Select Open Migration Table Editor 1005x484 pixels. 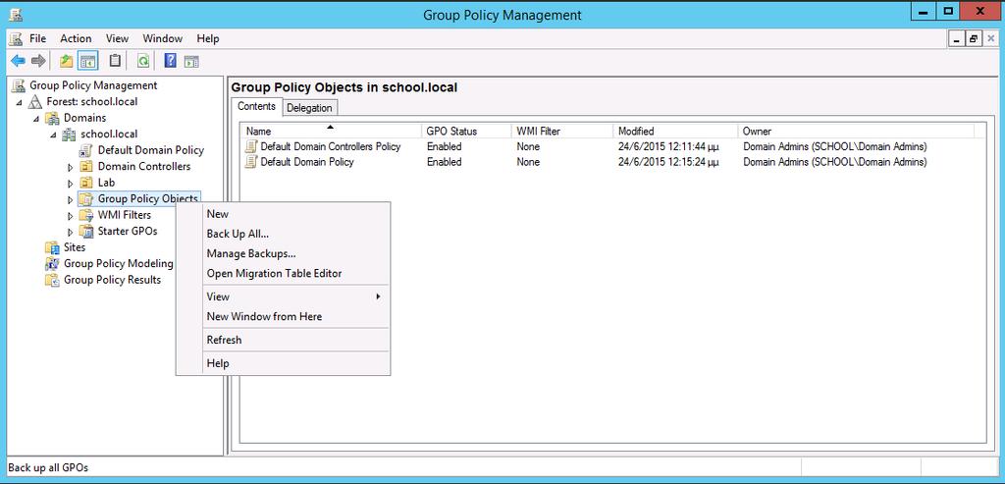pyautogui.click(x=283, y=273)
